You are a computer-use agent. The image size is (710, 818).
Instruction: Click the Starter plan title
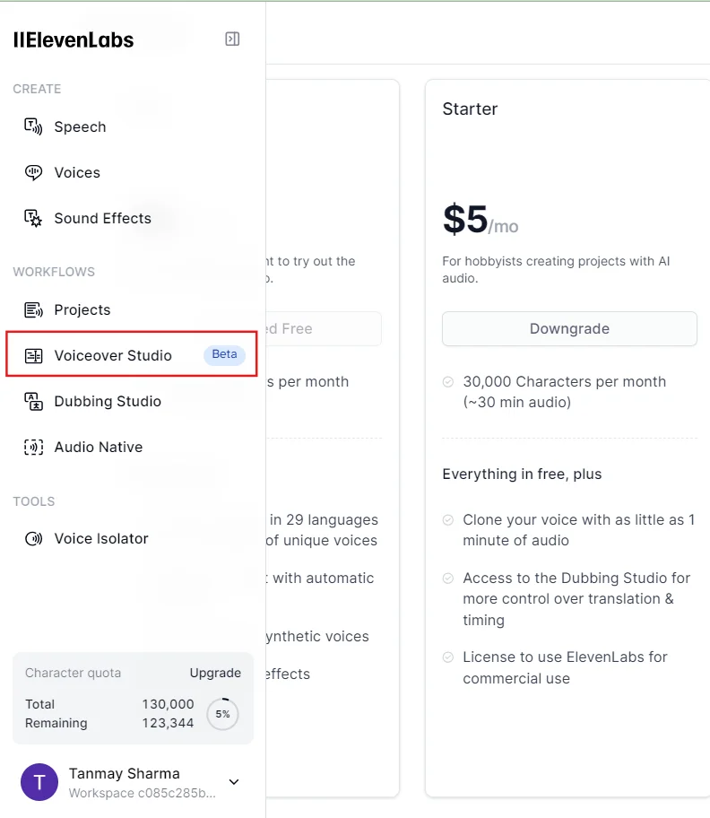[471, 109]
